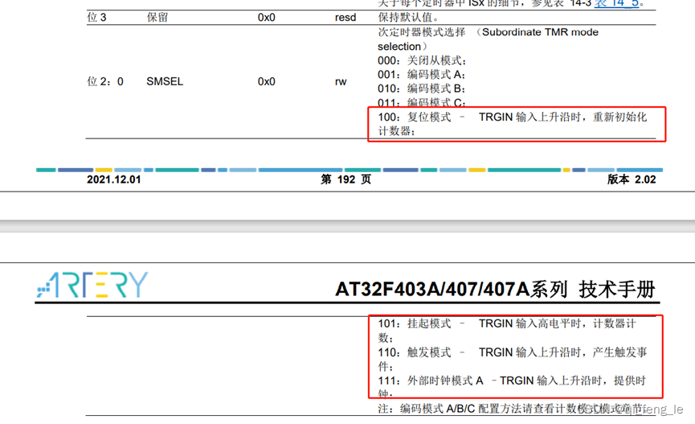Image resolution: width=695 pixels, height=424 pixels.
Task: Select the 'rw' access type cell
Action: [x=341, y=82]
